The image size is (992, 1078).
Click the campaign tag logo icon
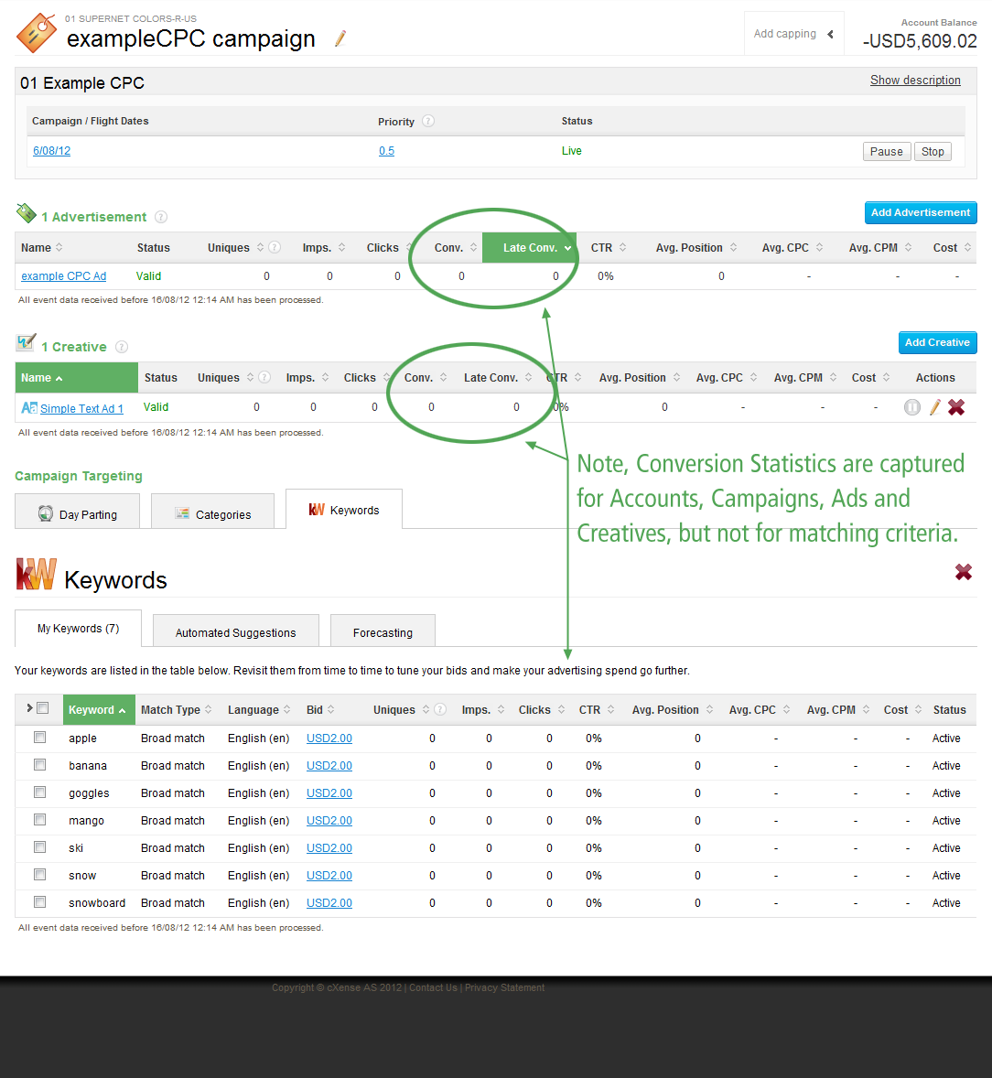pyautogui.click(x=37, y=33)
